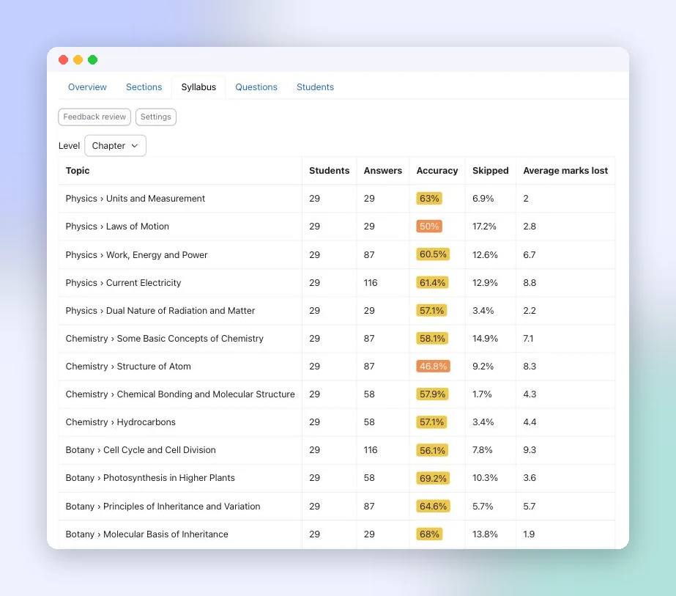Click the 1.9 average marks lost value
Image resolution: width=676 pixels, height=596 pixels.
pyautogui.click(x=529, y=534)
